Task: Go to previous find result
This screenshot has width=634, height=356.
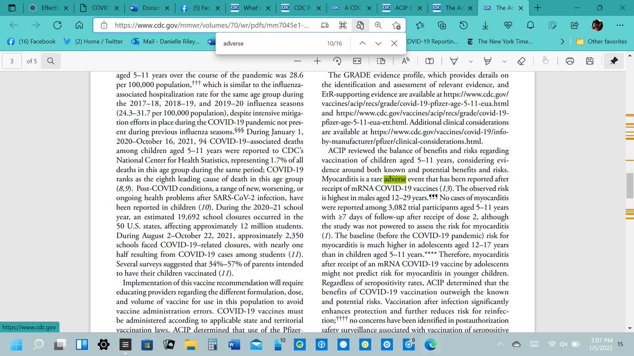Action: coord(362,43)
